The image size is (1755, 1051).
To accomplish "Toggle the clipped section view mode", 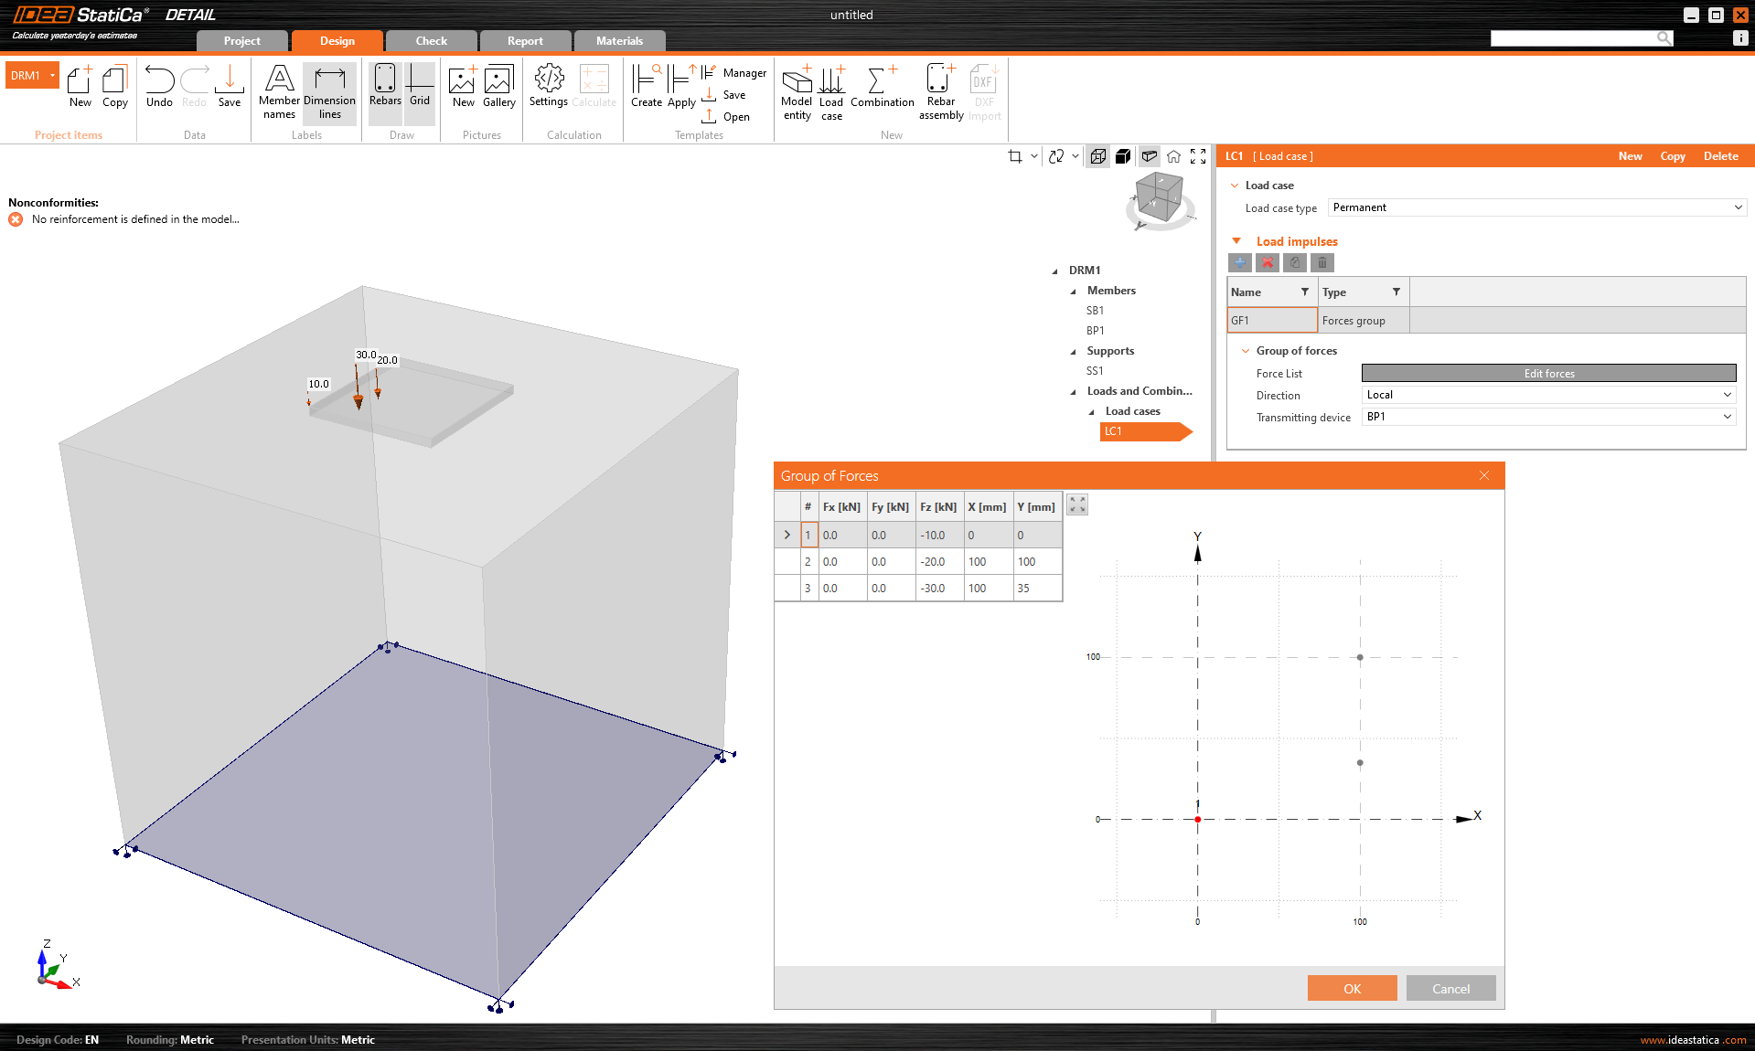I will pyautogui.click(x=1150, y=156).
